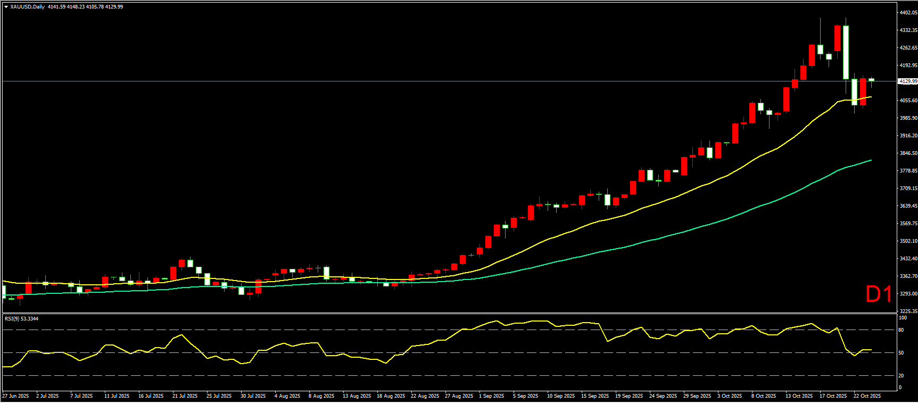The height and width of the screenshot is (403, 918).
Task: Click the 22 Oct 2025 date label
Action: [867, 396]
